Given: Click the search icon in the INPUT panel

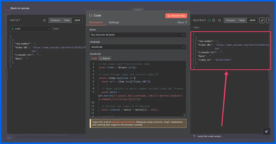Looking at the screenshot, I should click(44, 20).
